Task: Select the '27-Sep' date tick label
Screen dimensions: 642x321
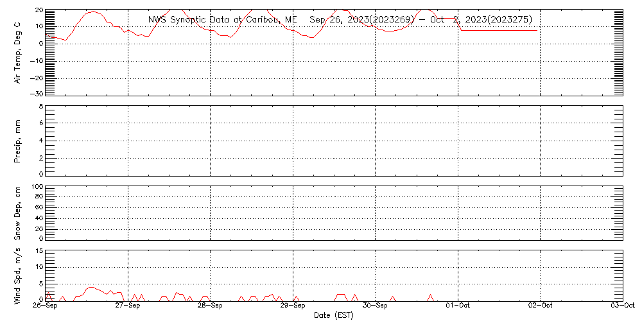Action: click(128, 307)
